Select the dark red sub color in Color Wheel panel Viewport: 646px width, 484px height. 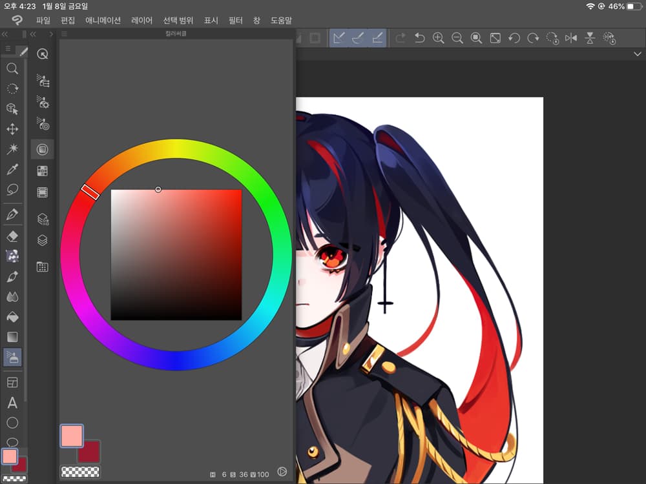92,454
